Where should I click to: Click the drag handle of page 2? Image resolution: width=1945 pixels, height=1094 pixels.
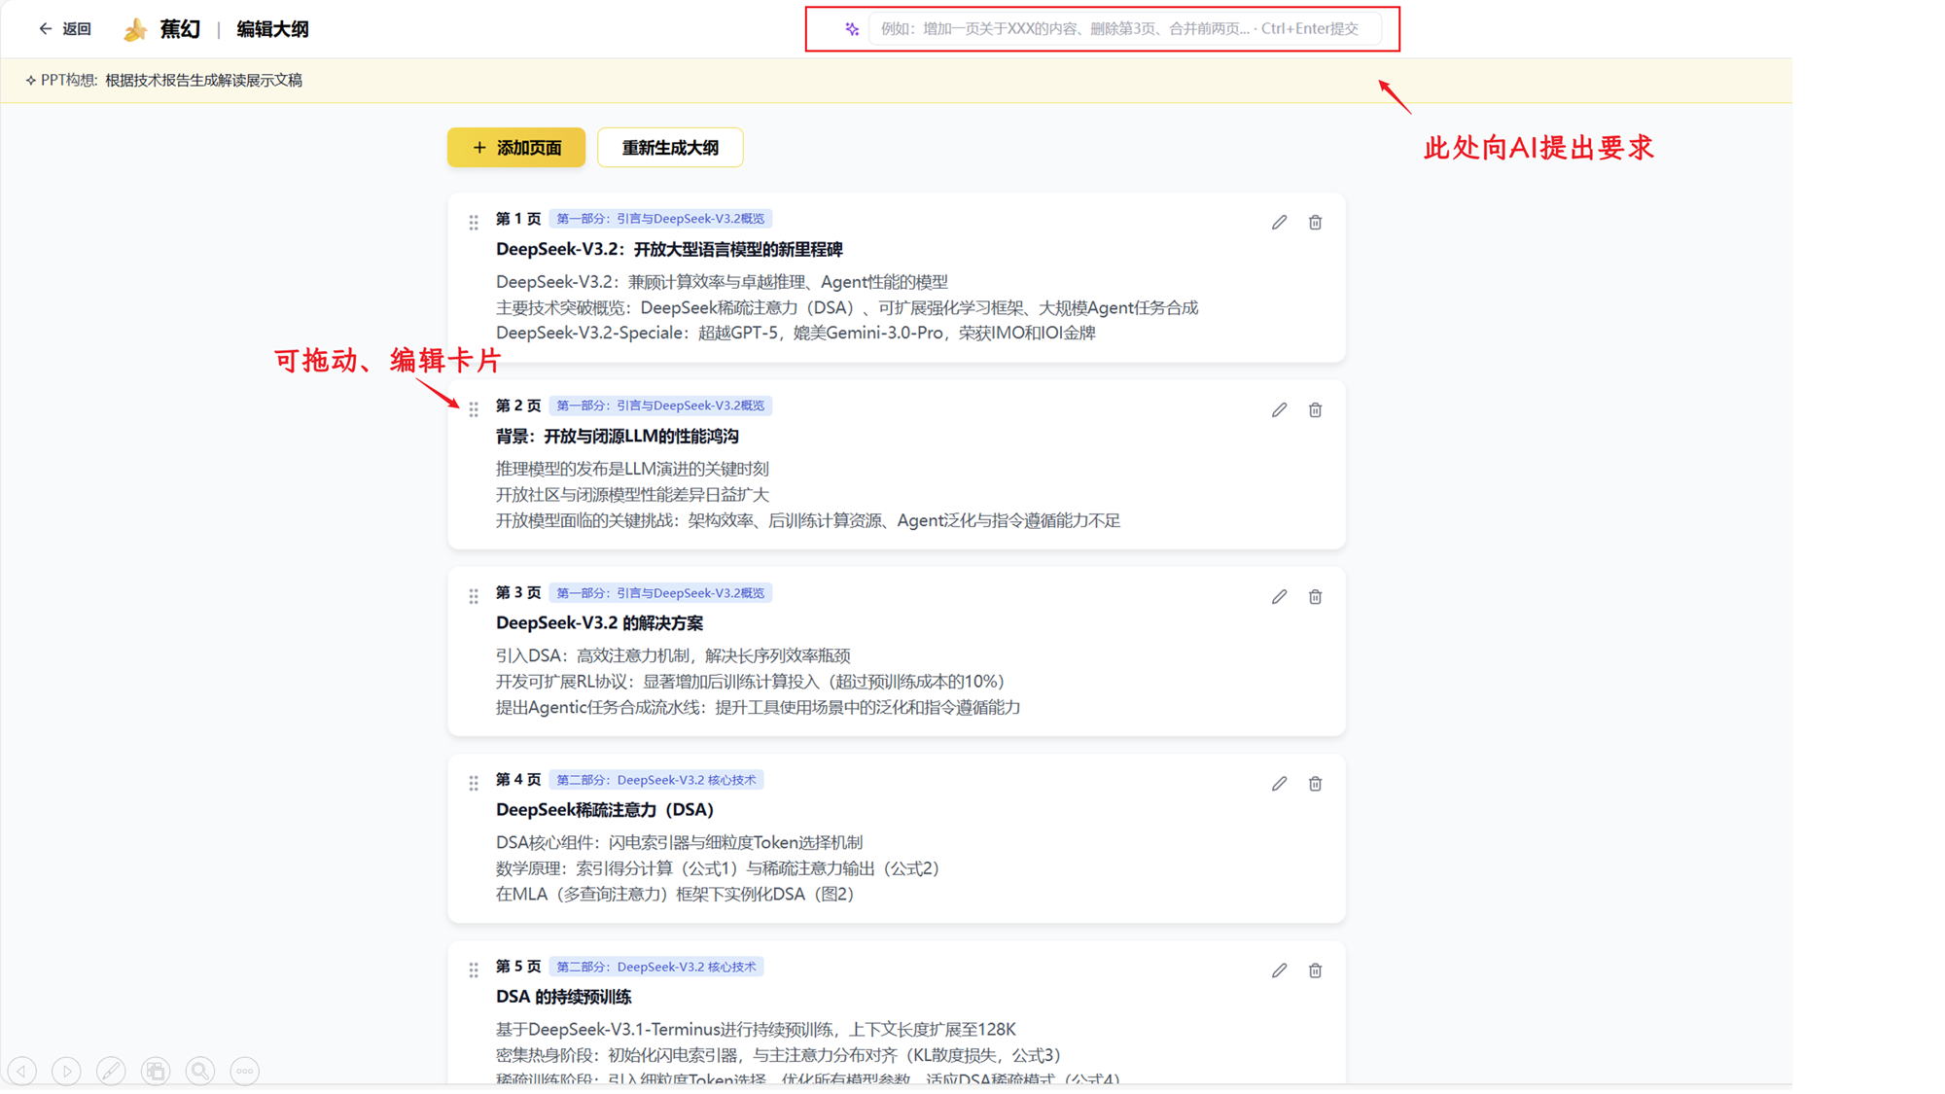tap(474, 409)
